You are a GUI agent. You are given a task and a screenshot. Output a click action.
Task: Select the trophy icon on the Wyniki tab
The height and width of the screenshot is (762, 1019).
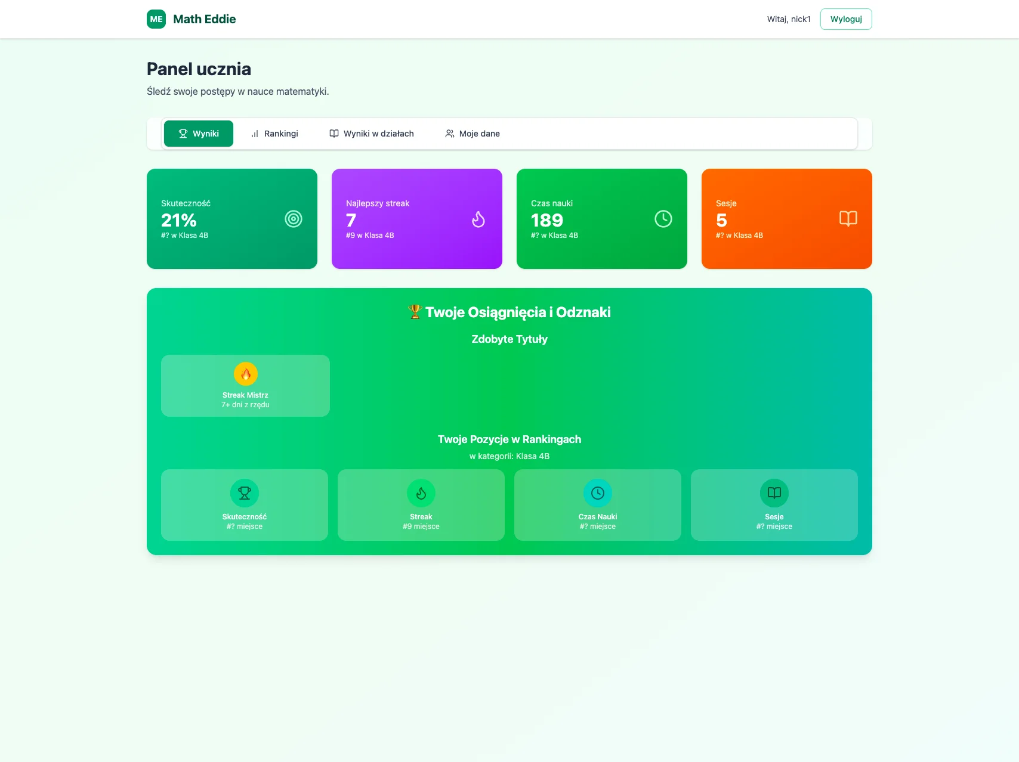pos(183,133)
